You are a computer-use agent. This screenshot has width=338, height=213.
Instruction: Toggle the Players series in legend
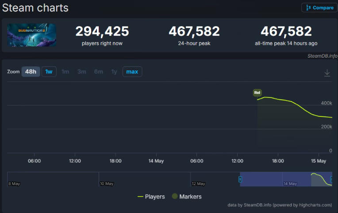(x=151, y=197)
